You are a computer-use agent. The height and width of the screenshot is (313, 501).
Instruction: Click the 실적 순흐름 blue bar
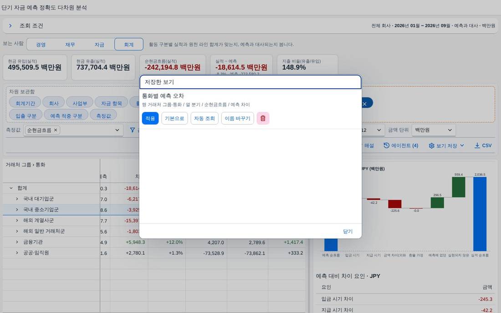480,214
